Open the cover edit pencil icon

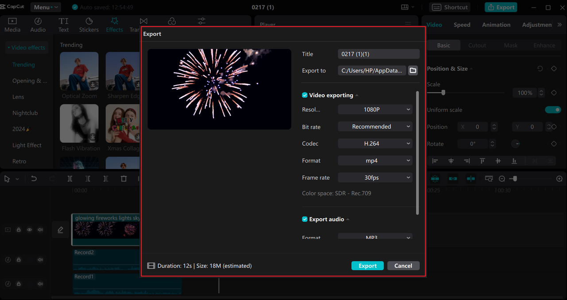tap(60, 230)
